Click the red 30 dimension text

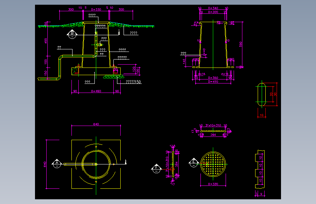click(275, 94)
